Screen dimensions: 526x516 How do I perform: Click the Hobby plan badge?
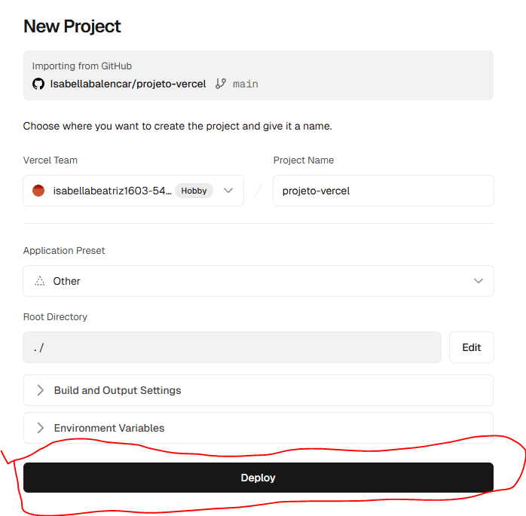(194, 191)
